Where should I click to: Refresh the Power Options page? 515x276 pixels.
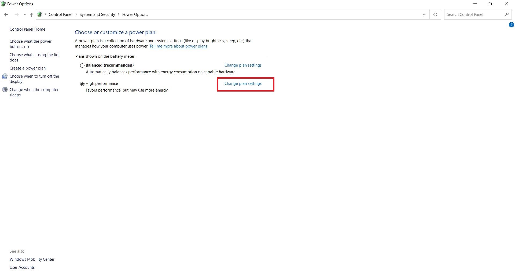click(x=435, y=14)
